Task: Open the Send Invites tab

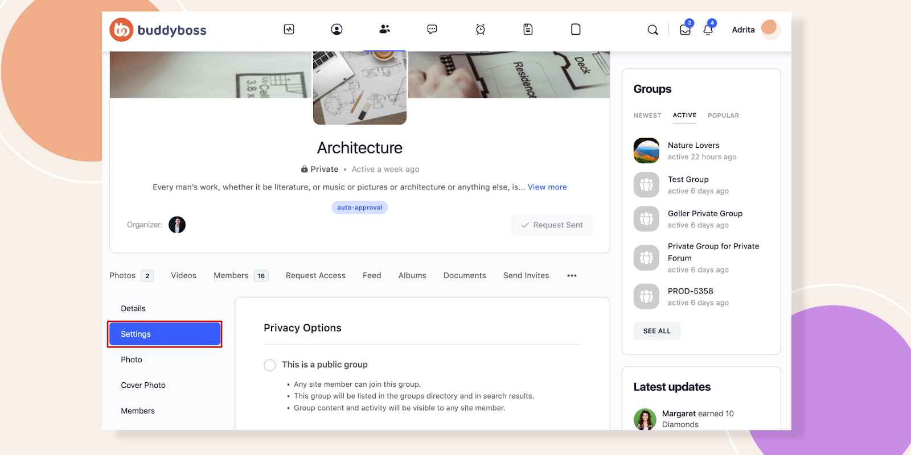Action: [x=526, y=276]
